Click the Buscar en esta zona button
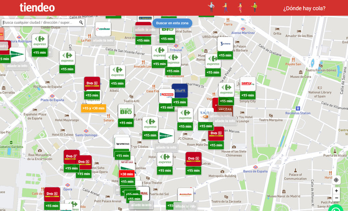The image size is (348, 211). (x=172, y=23)
